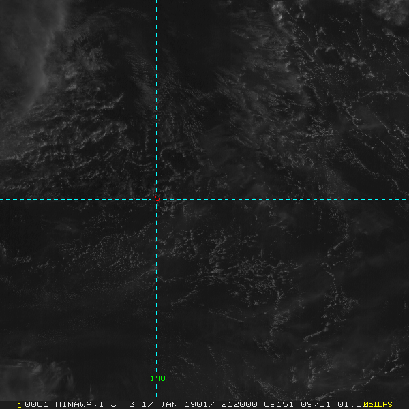409x409 pixels.
Task: Select the HIMAWARI-8 satellite name label
Action: tap(86, 404)
